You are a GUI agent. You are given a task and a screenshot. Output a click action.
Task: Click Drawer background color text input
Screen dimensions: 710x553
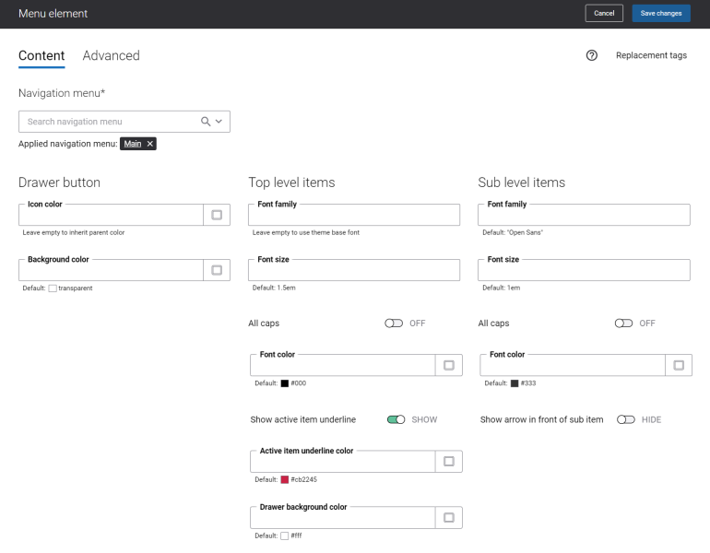(343, 518)
